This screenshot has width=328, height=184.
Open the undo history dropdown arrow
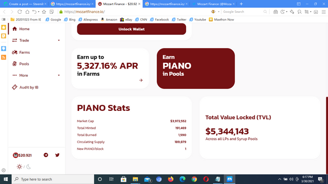click(38, 12)
